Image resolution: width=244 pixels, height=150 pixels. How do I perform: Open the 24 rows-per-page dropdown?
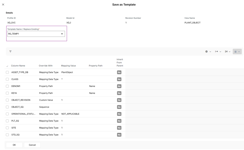228,52
